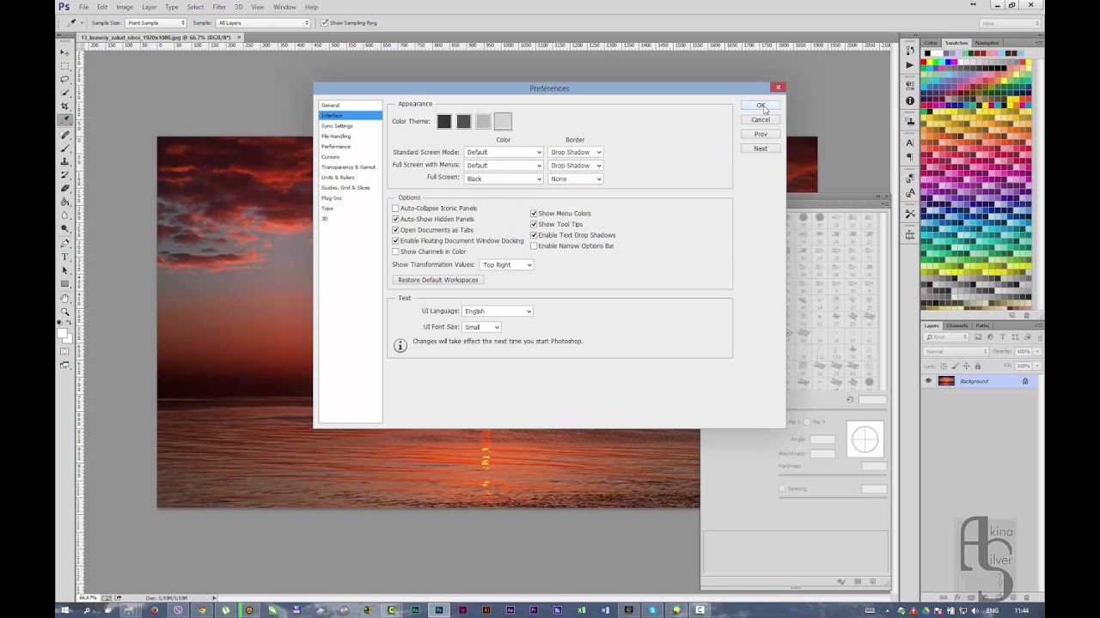Select the Paint Bucket tool

(65, 202)
